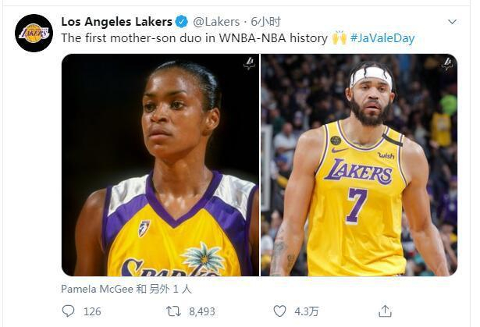
Task: Click the 8,493 retweet count
Action: click(x=201, y=311)
